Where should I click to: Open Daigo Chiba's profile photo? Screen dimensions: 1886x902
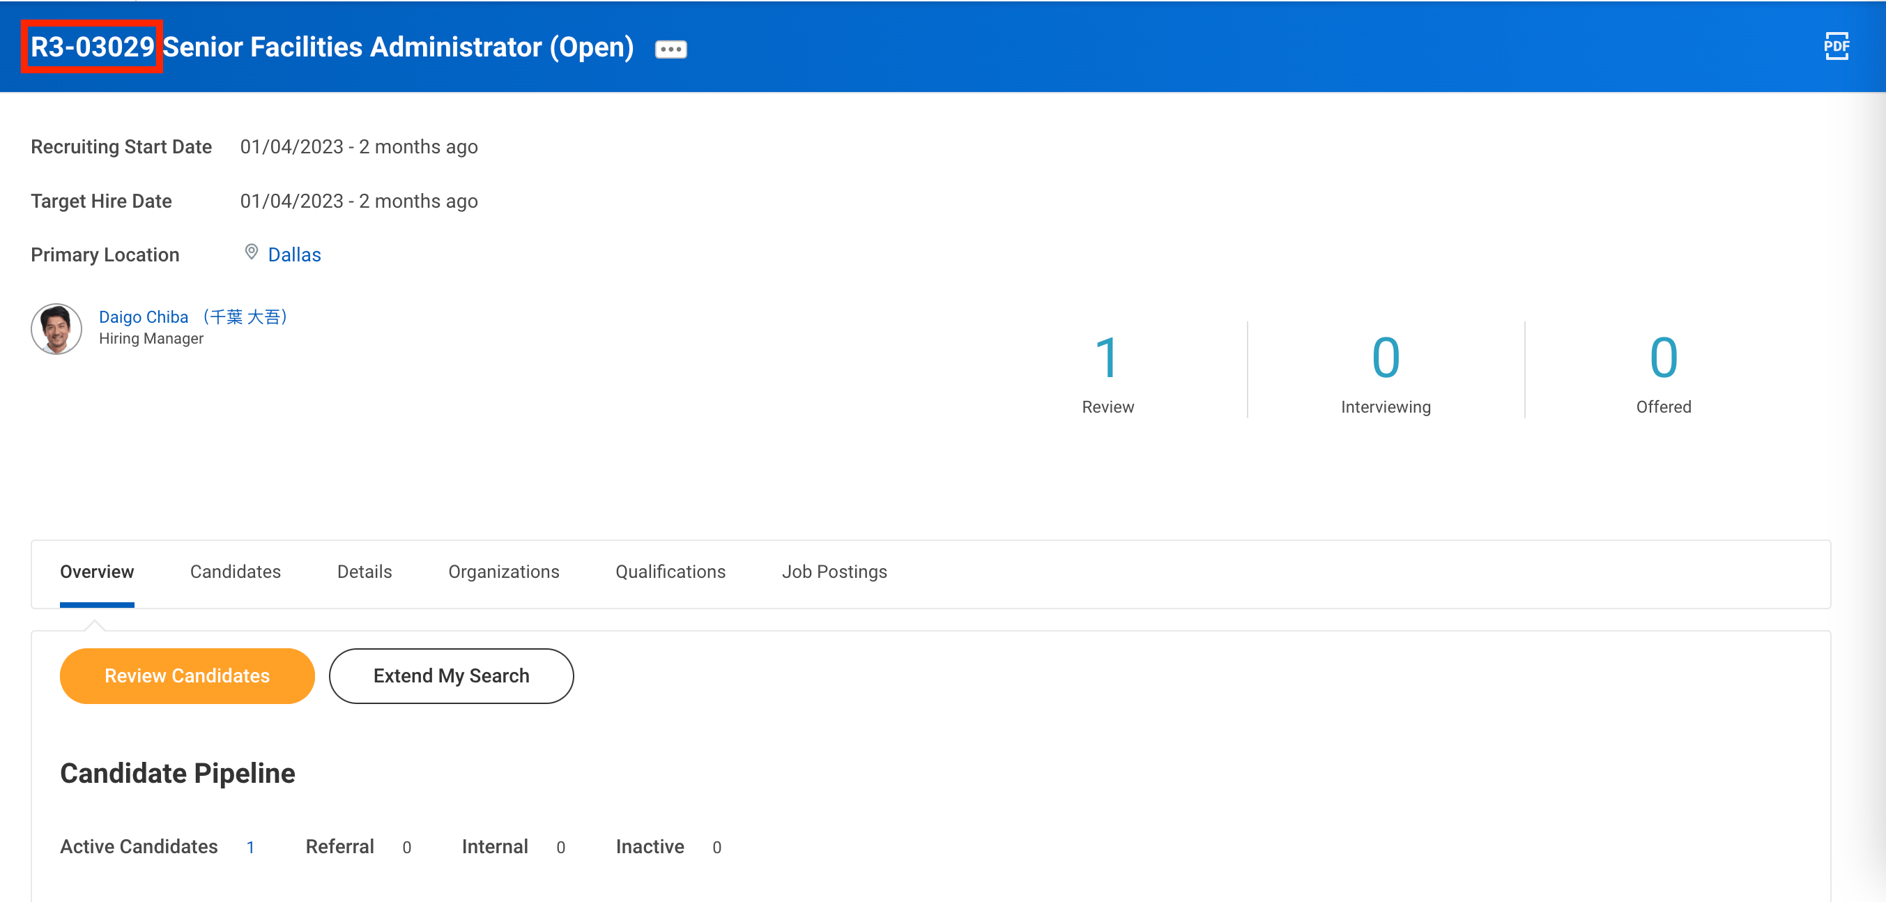pos(56,328)
